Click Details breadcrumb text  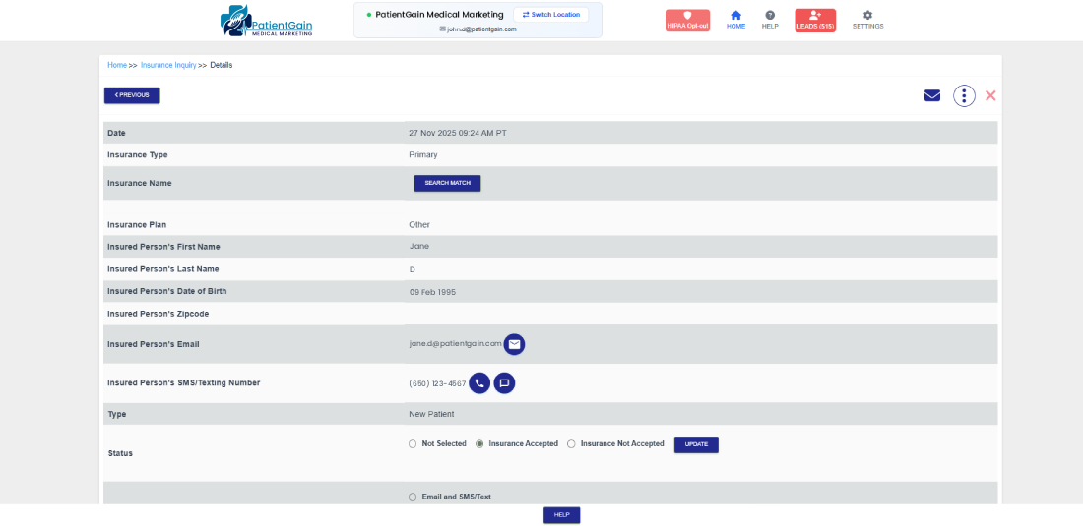tap(221, 66)
